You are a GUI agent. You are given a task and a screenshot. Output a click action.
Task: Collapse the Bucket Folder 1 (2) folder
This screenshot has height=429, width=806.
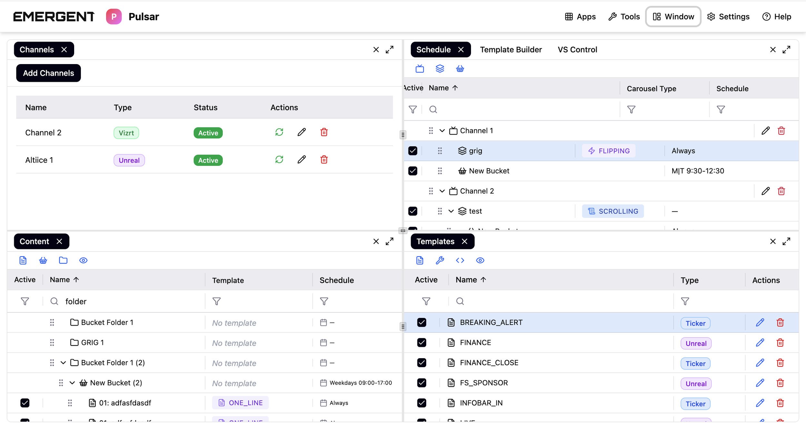(x=63, y=363)
